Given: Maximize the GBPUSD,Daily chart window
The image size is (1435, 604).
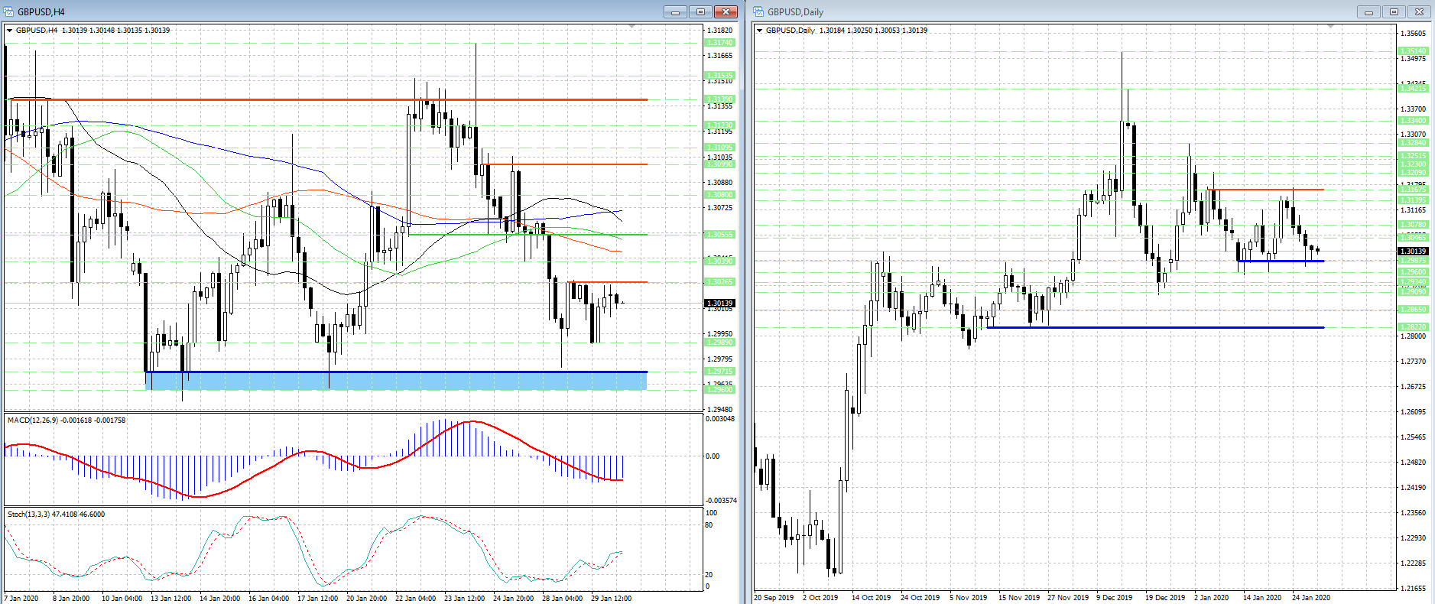Looking at the screenshot, I should point(1394,11).
